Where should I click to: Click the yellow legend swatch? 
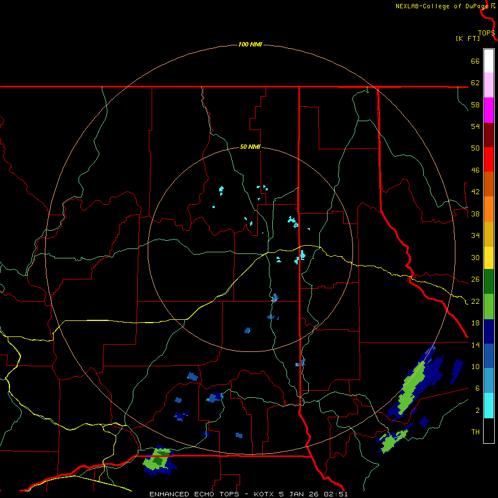click(x=489, y=257)
